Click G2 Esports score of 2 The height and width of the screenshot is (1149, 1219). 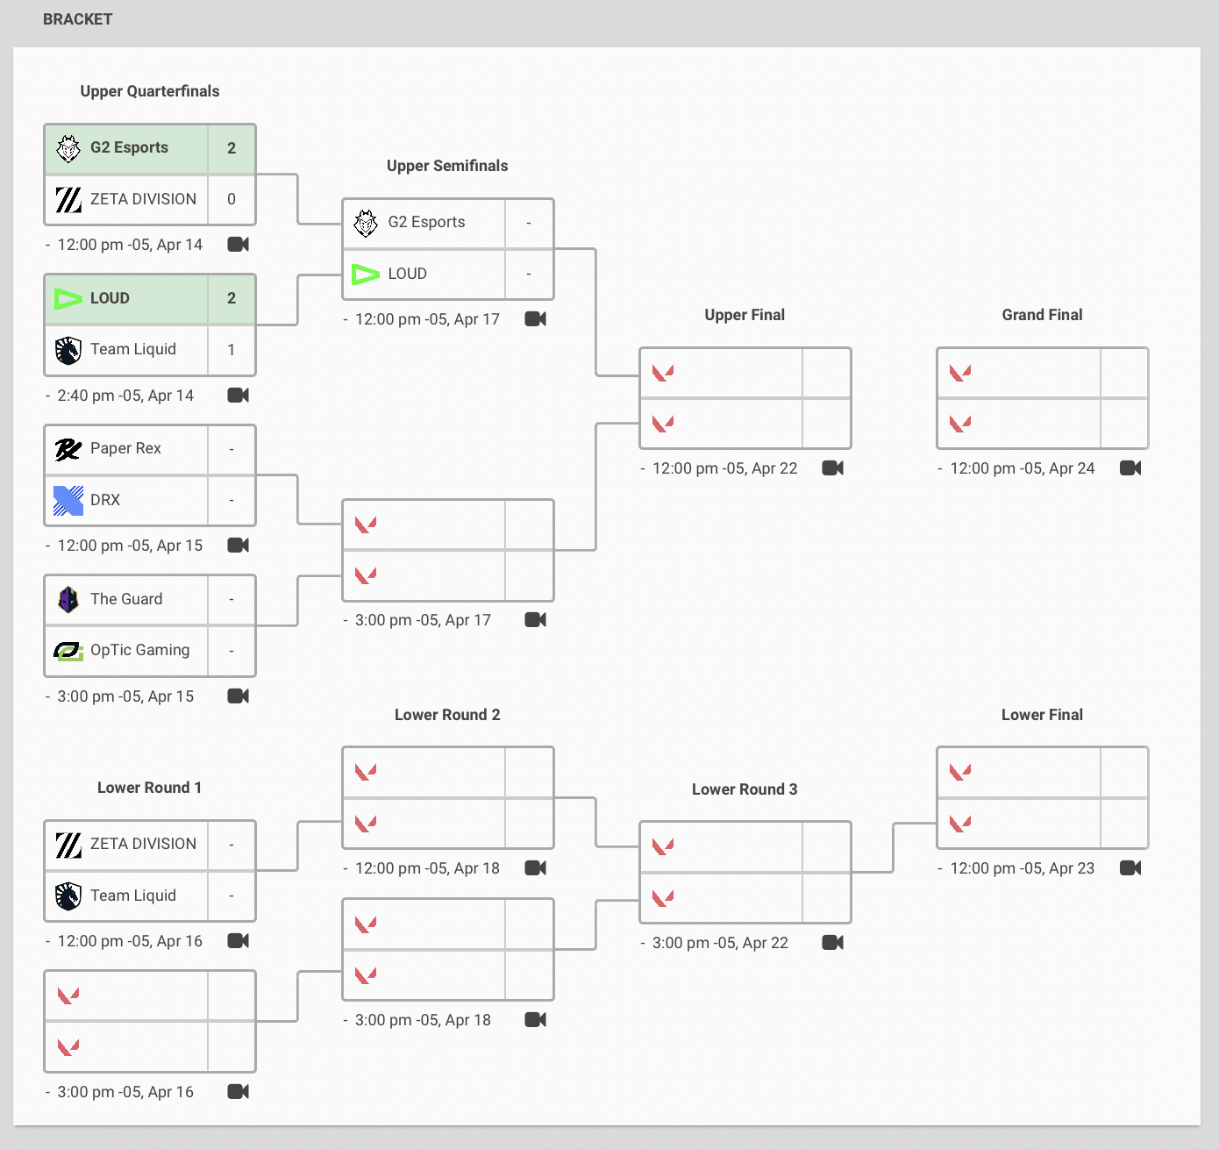coord(232,148)
